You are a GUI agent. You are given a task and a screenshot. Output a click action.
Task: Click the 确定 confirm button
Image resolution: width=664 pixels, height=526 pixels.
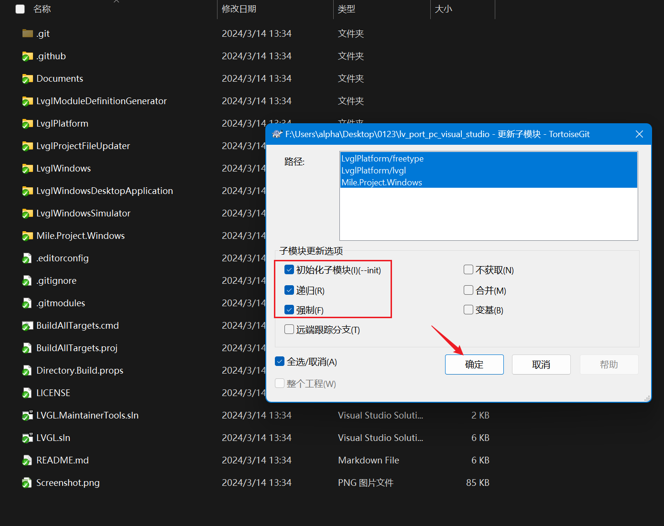(x=474, y=364)
